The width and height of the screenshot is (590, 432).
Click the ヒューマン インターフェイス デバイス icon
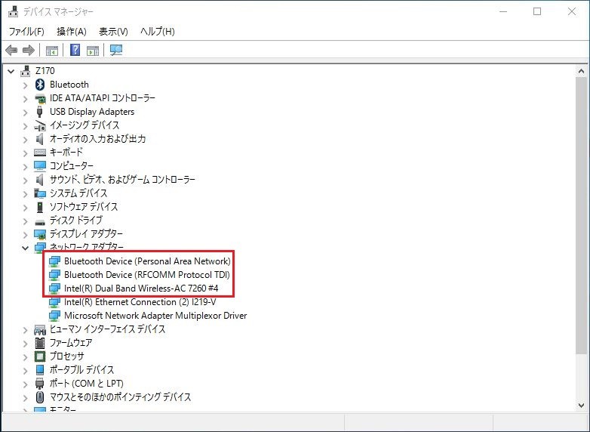40,330
